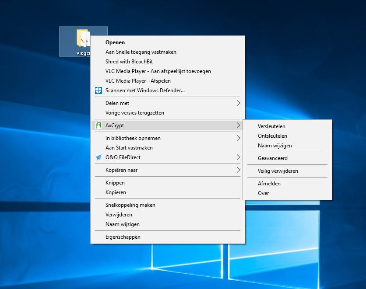Expand the Kopiëren naar submenu arrow
Screen dimensions: 366x289
point(238,170)
